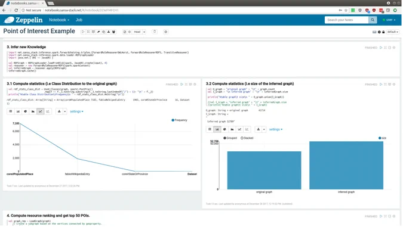Screen dimensions: 406x230
Task: Toggle editor in Infer new Knowledge paragraph
Action: click(385, 48)
